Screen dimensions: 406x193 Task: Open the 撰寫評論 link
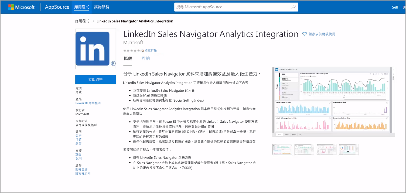pyautogui.click(x=151, y=51)
